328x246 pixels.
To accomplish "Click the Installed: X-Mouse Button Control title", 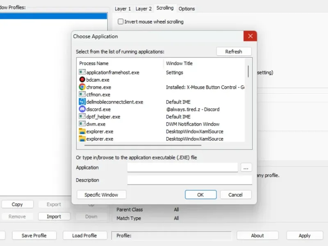I will point(205,87).
